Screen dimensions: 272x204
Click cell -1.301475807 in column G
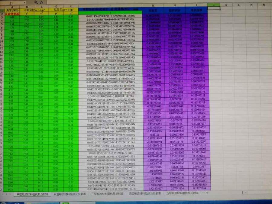[x=155, y=189]
